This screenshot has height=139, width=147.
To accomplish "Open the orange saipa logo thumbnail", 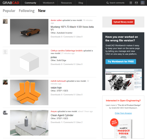I will (x=29, y=92).
